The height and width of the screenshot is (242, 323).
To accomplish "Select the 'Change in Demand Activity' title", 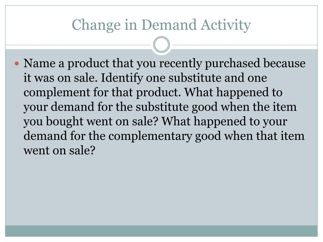I will [x=161, y=25].
